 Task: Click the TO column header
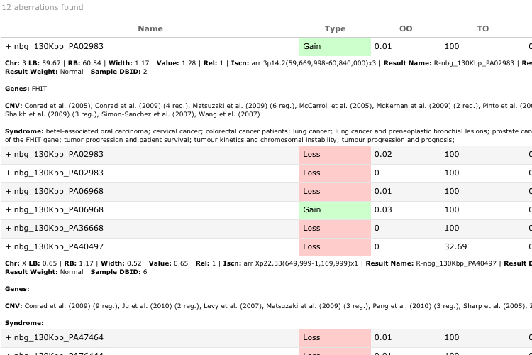click(x=482, y=28)
